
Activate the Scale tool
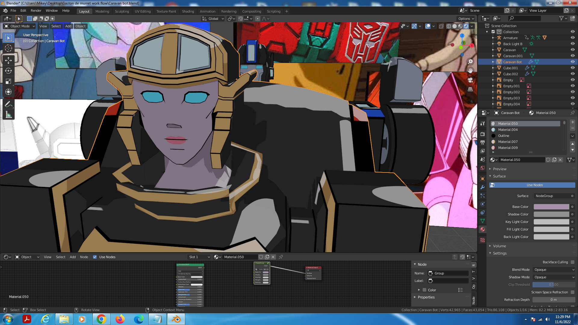[8, 82]
